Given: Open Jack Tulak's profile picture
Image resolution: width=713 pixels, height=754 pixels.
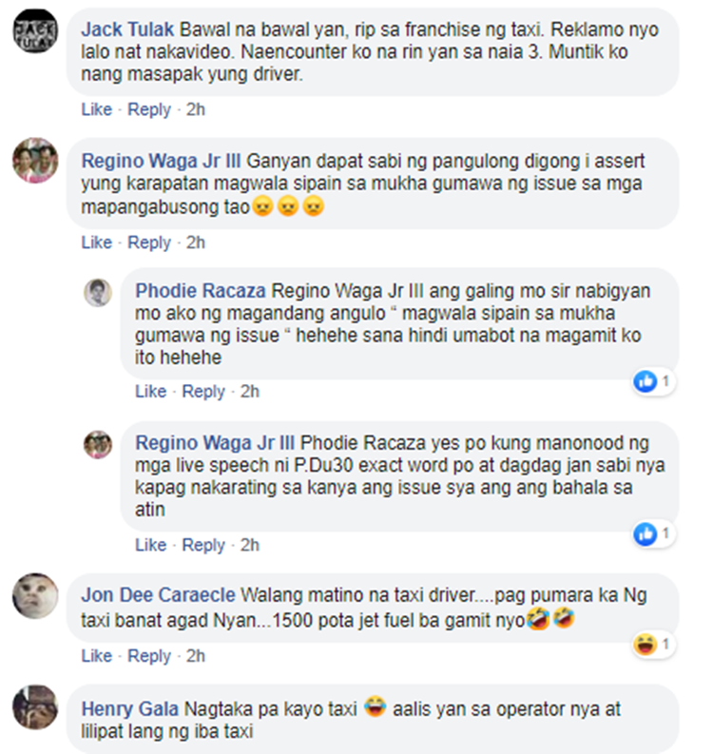Looking at the screenshot, I should pos(35,30).
